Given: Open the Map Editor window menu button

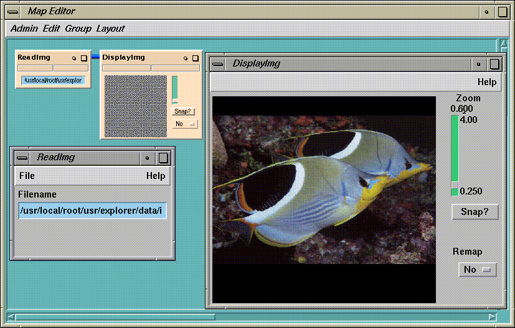Looking at the screenshot, I should point(13,11).
